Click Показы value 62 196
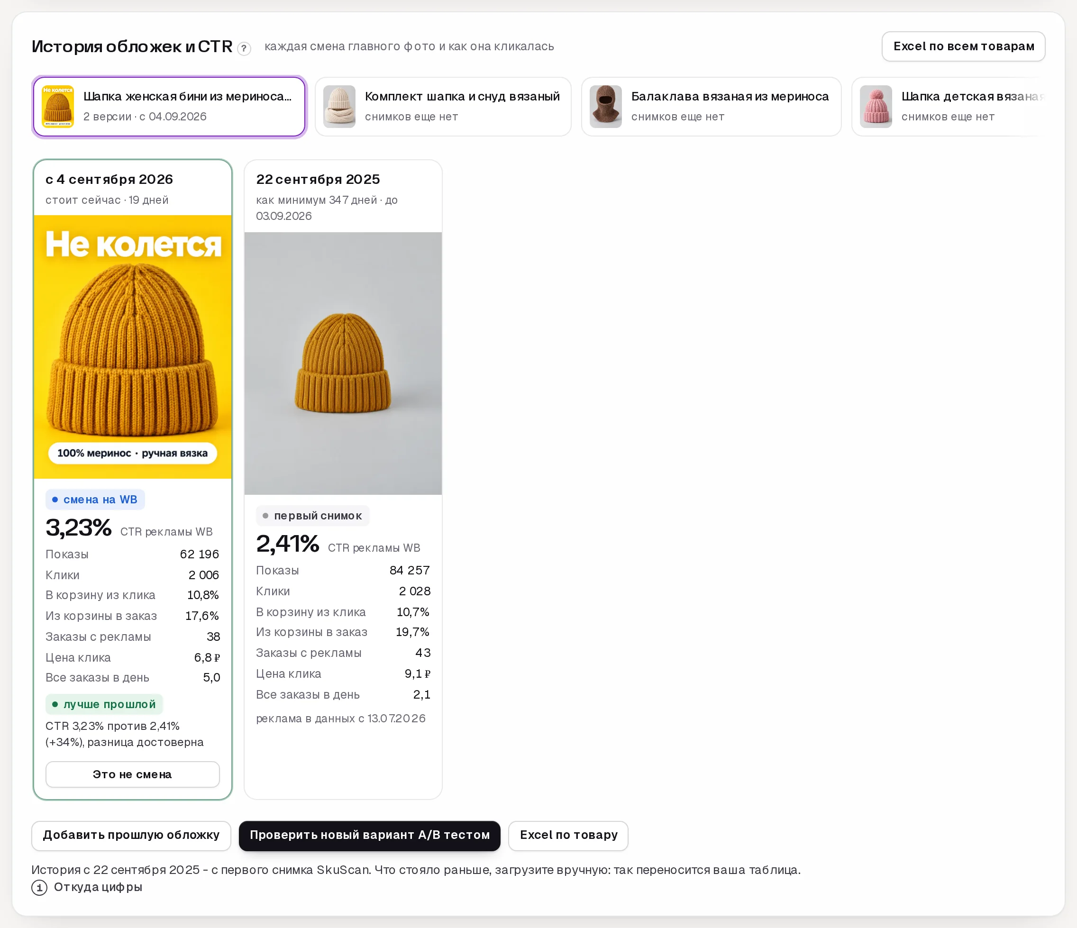 coord(200,554)
